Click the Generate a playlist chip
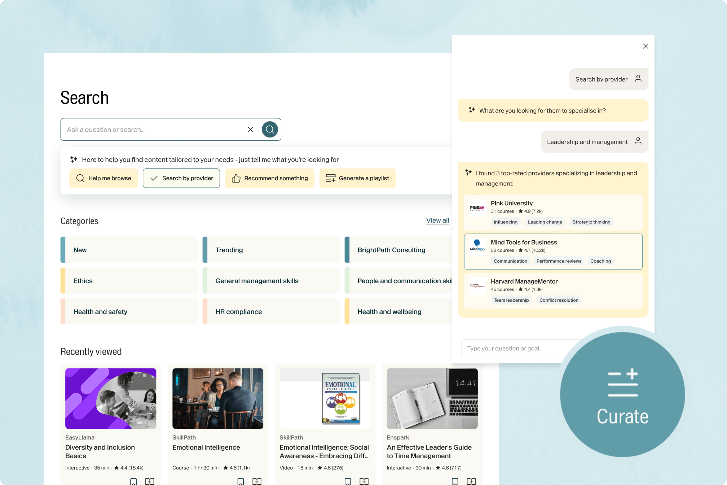The width and height of the screenshot is (727, 485). click(x=357, y=178)
